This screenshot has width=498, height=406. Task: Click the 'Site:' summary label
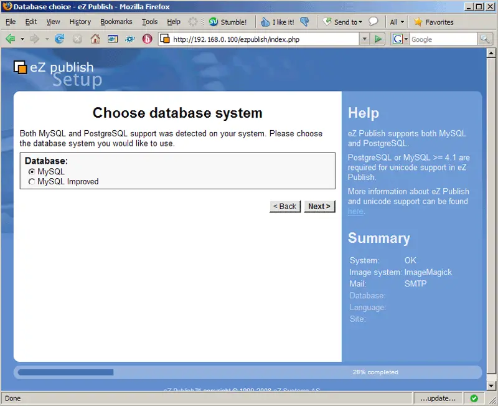pyautogui.click(x=357, y=319)
